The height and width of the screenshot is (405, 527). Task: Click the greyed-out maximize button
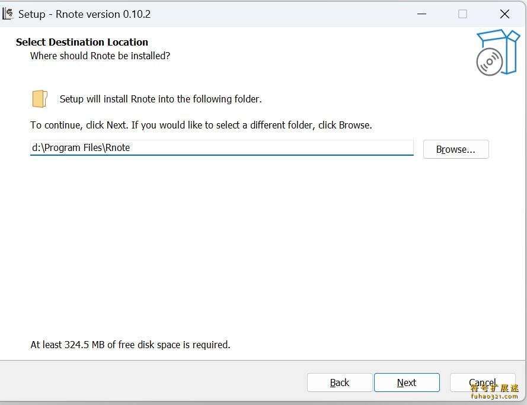click(462, 14)
